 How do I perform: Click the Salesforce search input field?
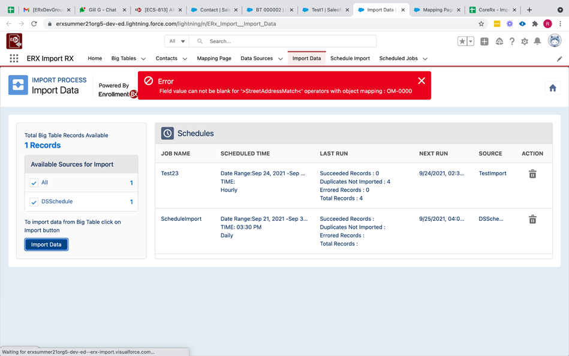pos(288,41)
